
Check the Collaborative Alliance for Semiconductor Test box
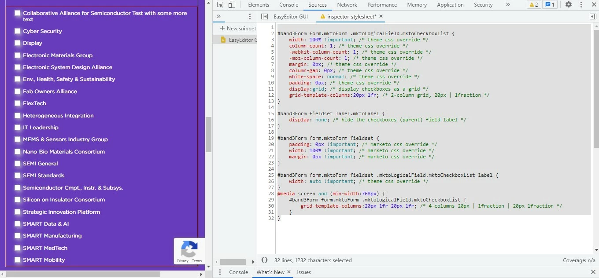pyautogui.click(x=18, y=13)
